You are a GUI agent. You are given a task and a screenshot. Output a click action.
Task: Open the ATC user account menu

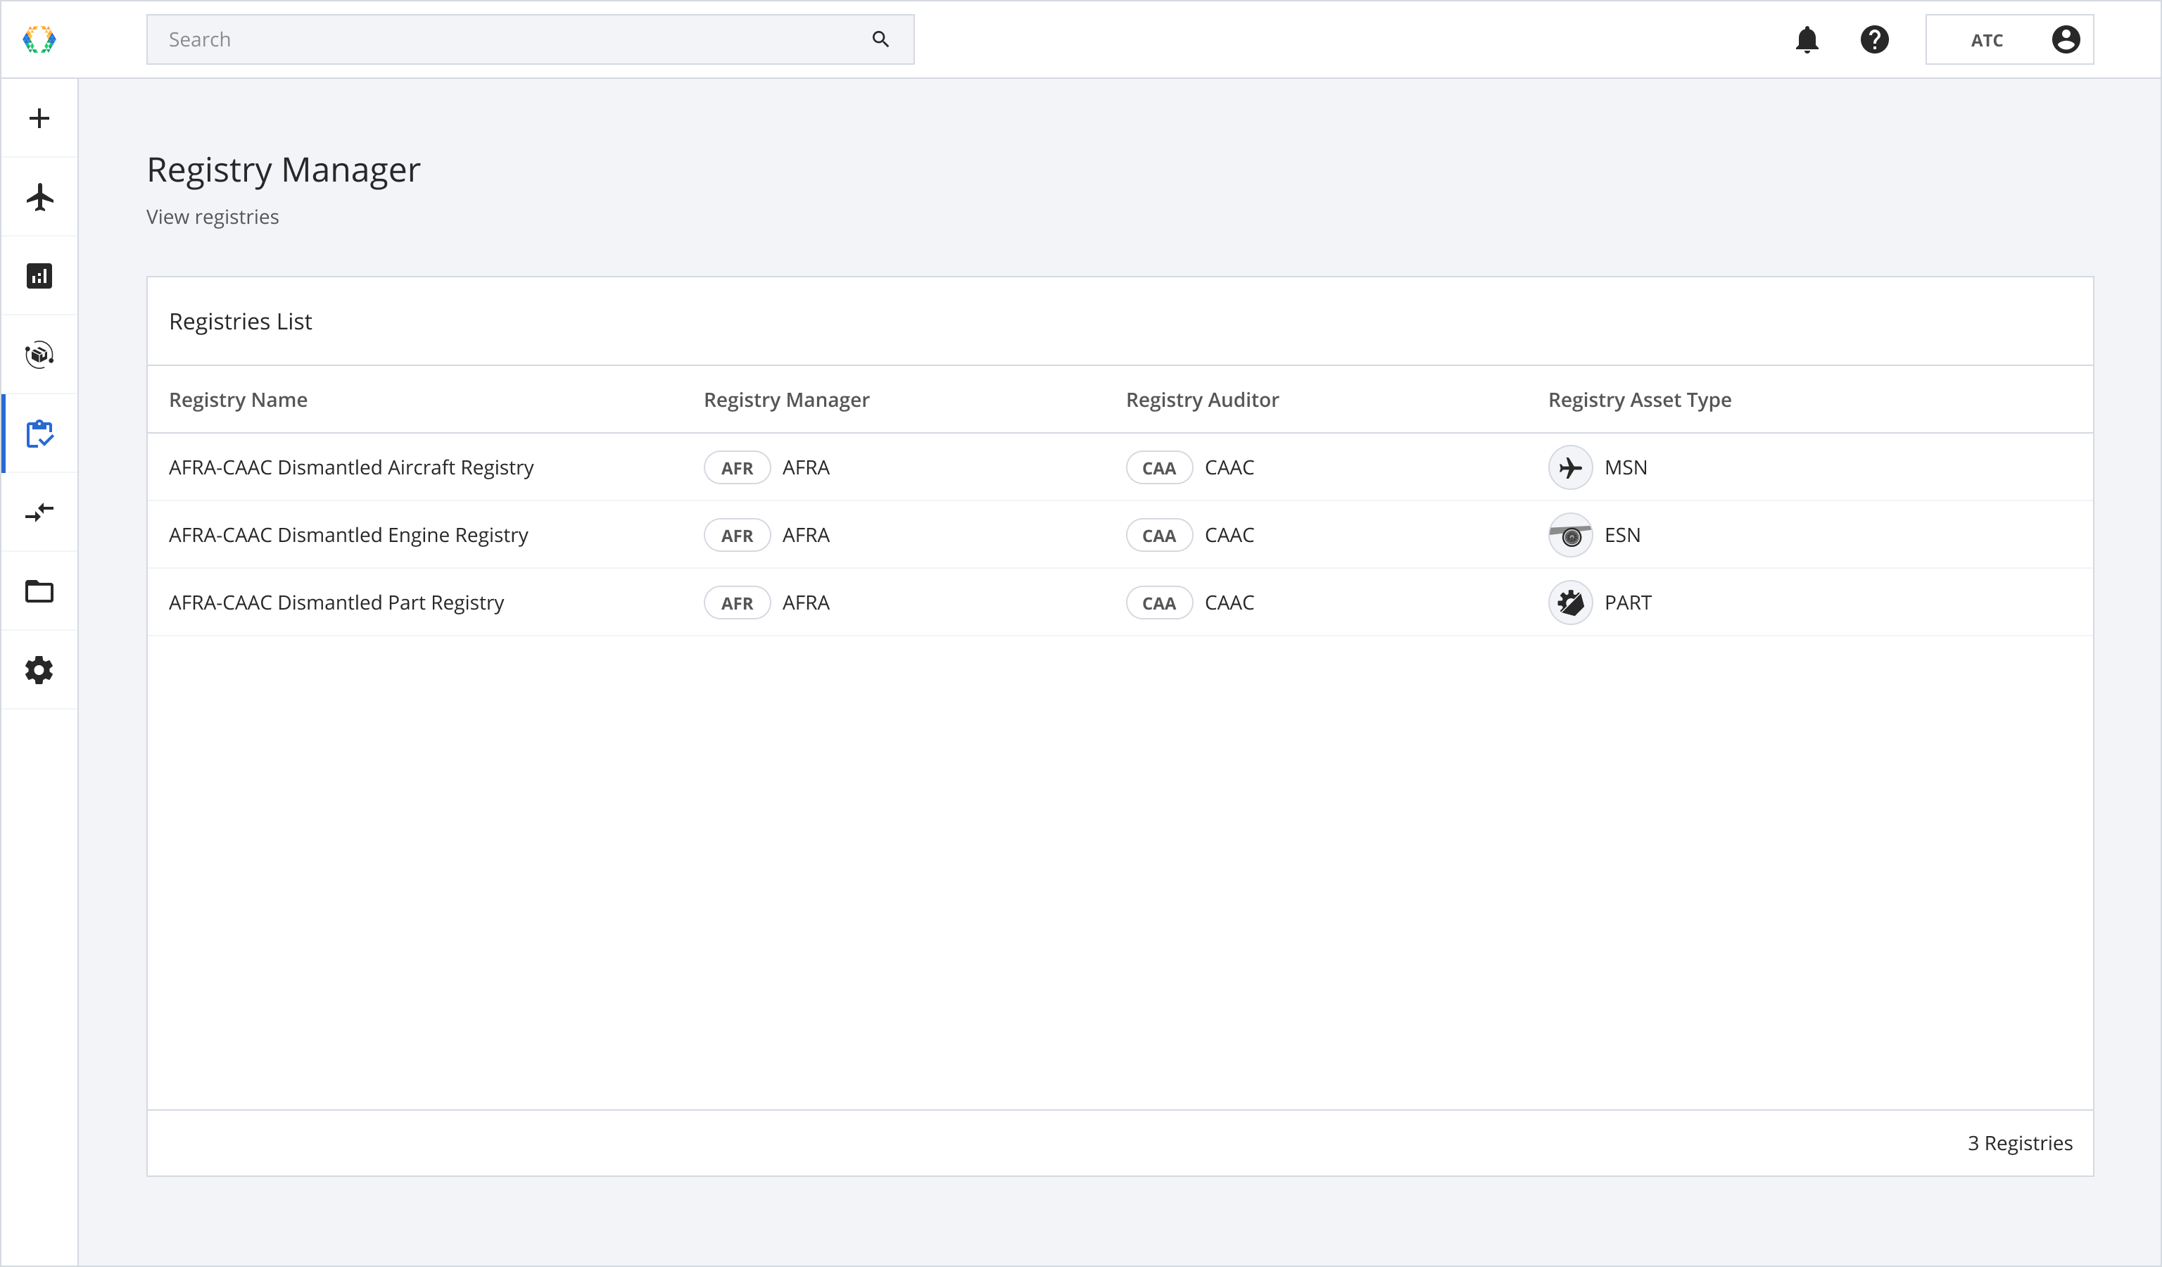pos(2009,39)
